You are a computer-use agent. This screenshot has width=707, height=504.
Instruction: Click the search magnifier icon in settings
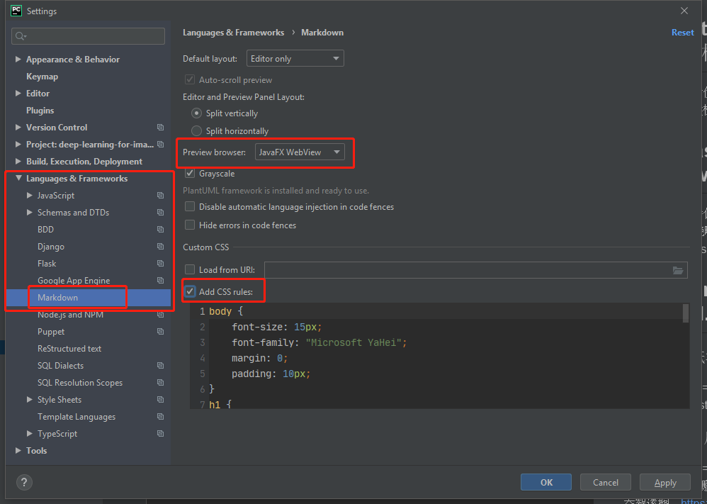coord(21,36)
